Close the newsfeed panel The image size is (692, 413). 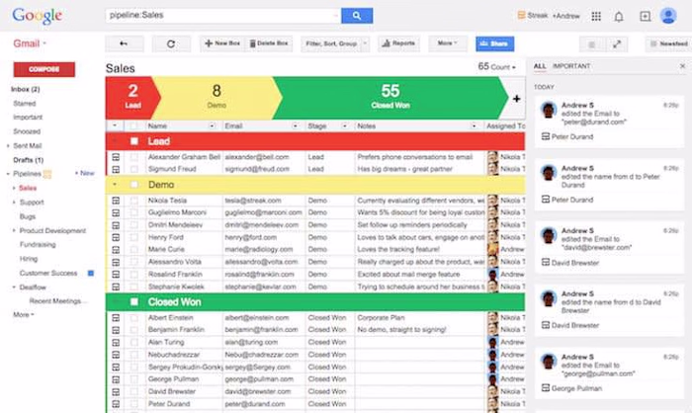682,66
